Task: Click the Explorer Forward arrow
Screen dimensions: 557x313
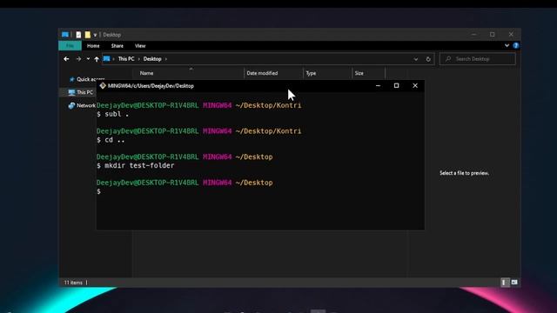Action: (78, 59)
